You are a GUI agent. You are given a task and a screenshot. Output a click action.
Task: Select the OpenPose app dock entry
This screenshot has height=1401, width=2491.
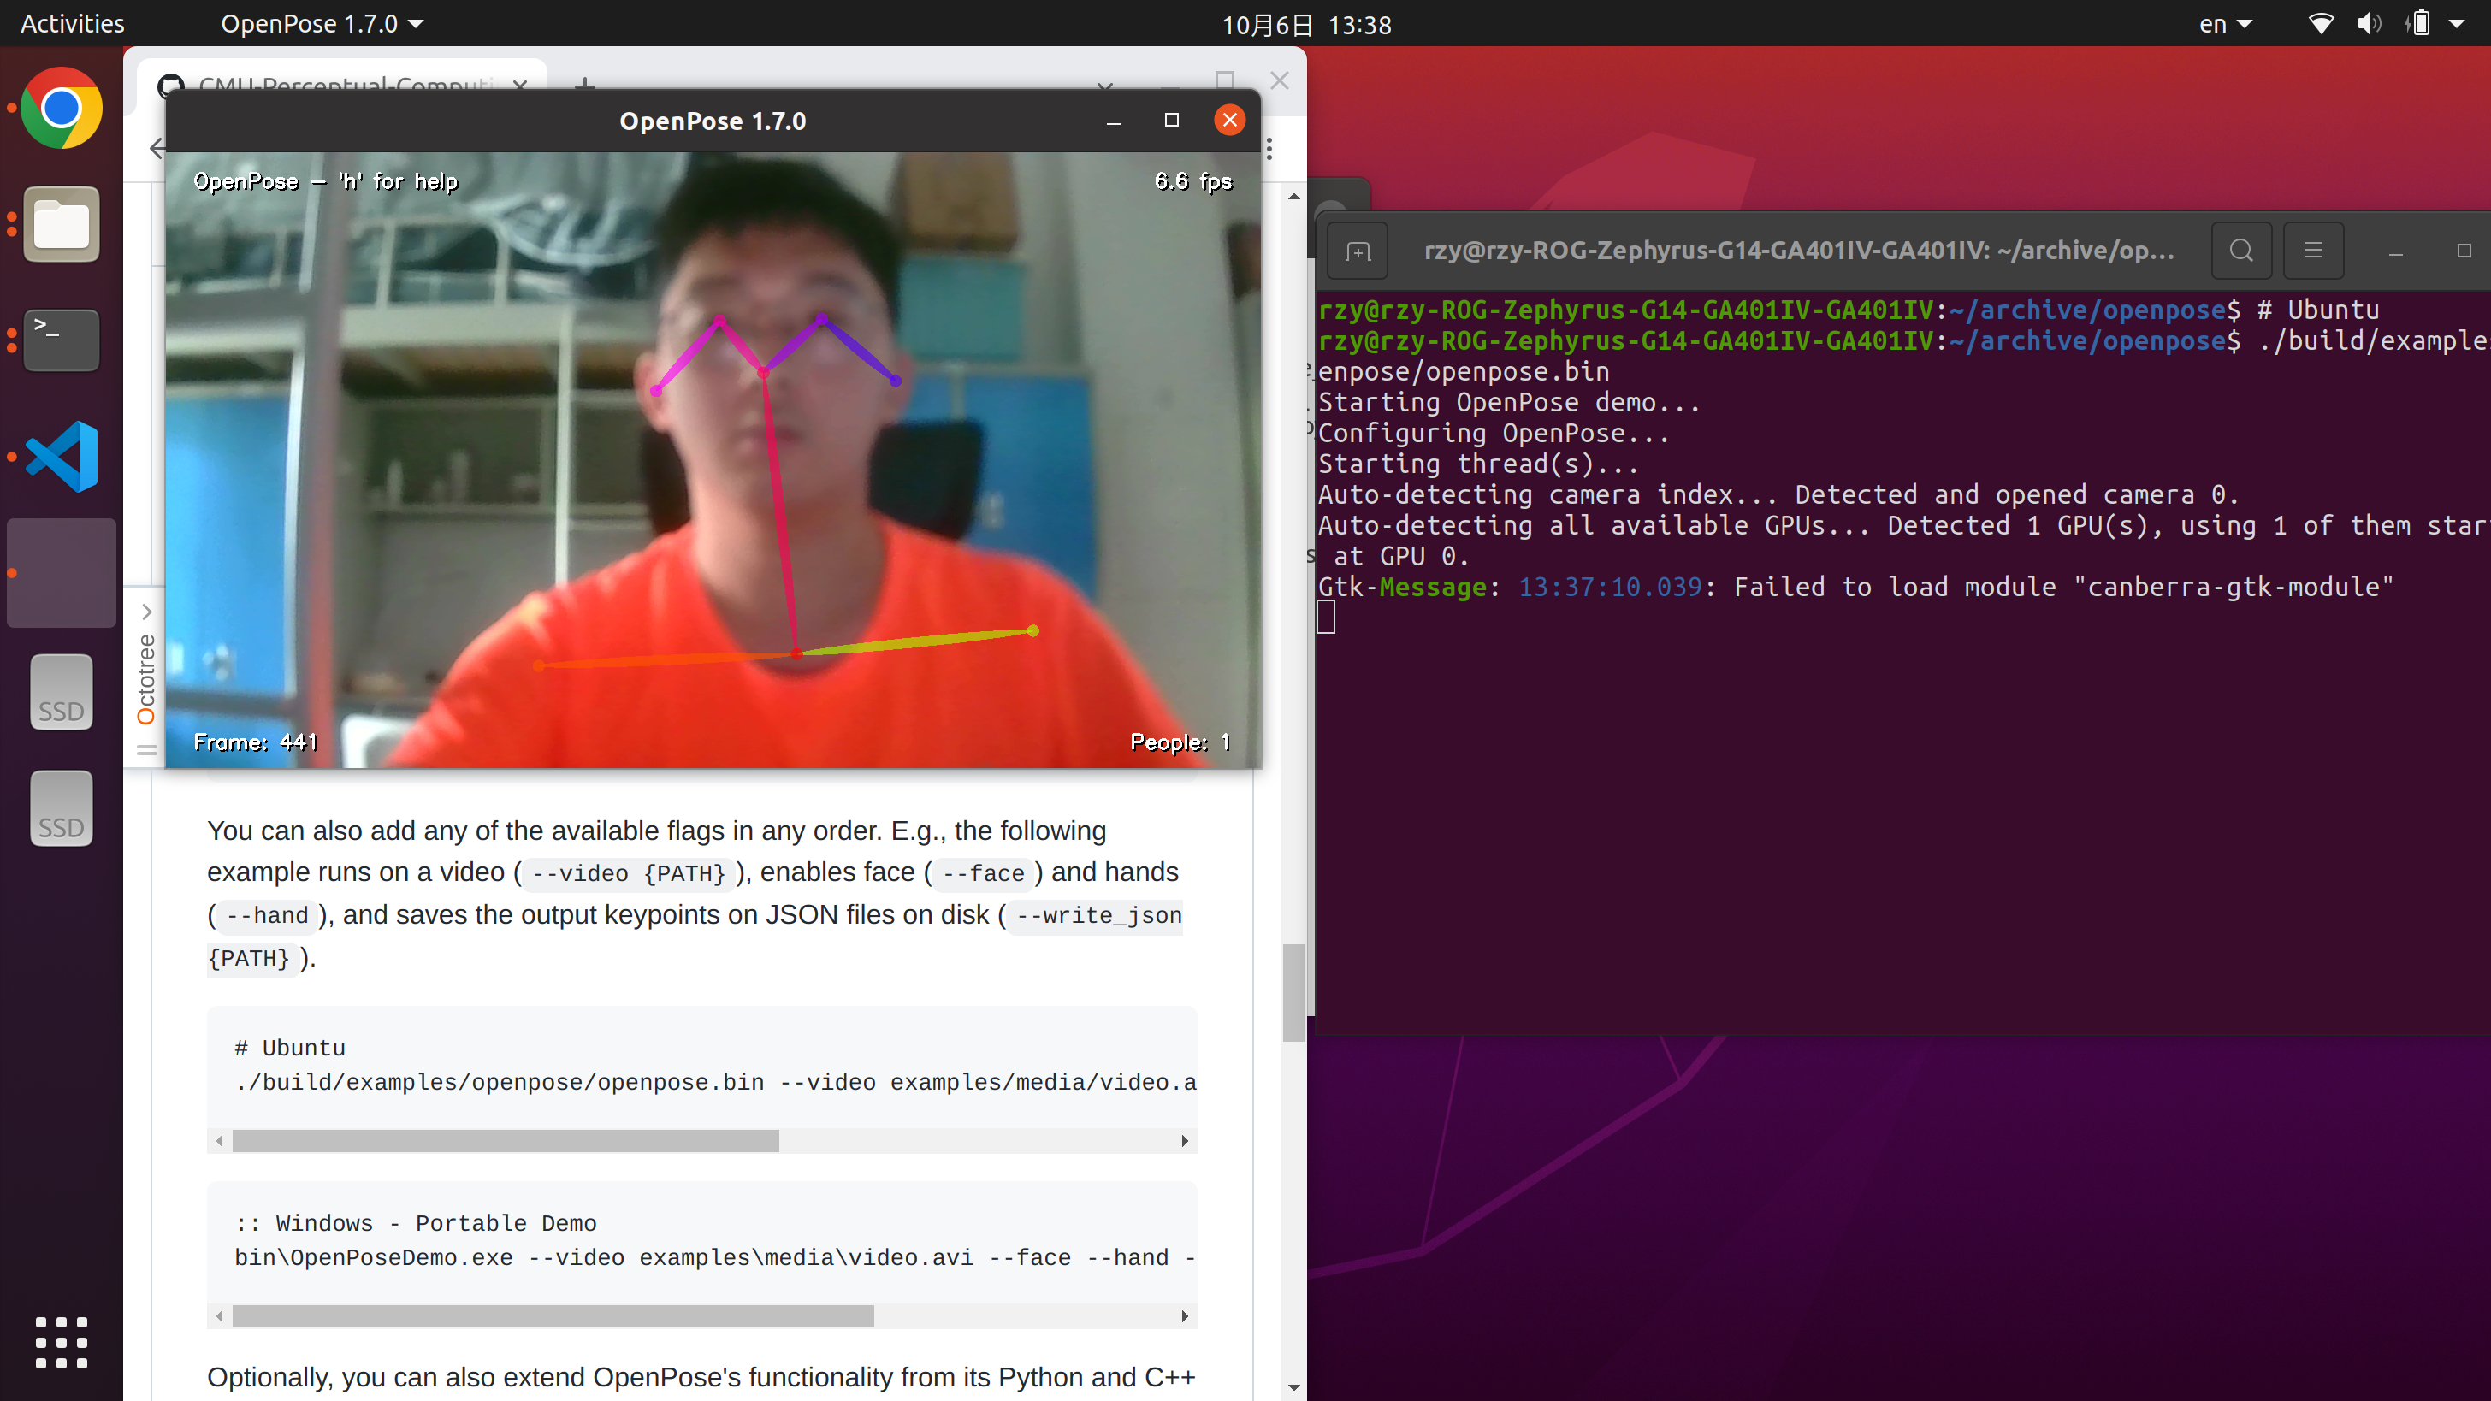pyautogui.click(x=61, y=572)
